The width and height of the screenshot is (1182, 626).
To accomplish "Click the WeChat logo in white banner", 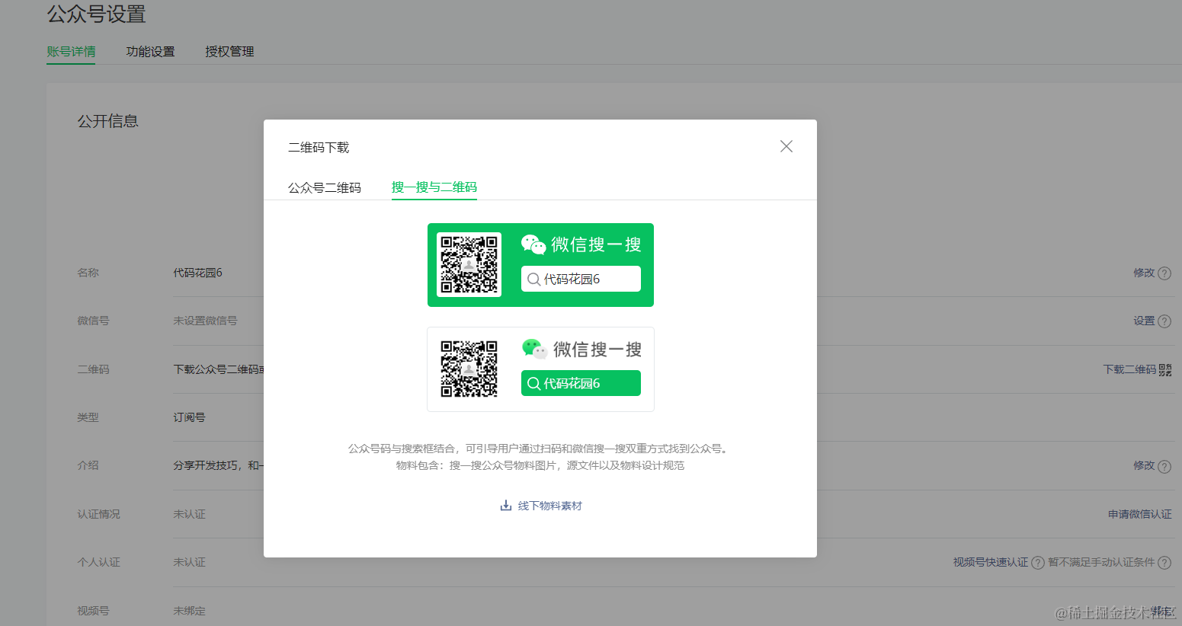I will pyautogui.click(x=535, y=349).
